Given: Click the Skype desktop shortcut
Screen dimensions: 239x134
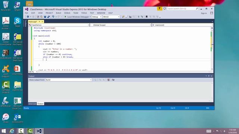Looking at the screenshot, I should (18, 22).
